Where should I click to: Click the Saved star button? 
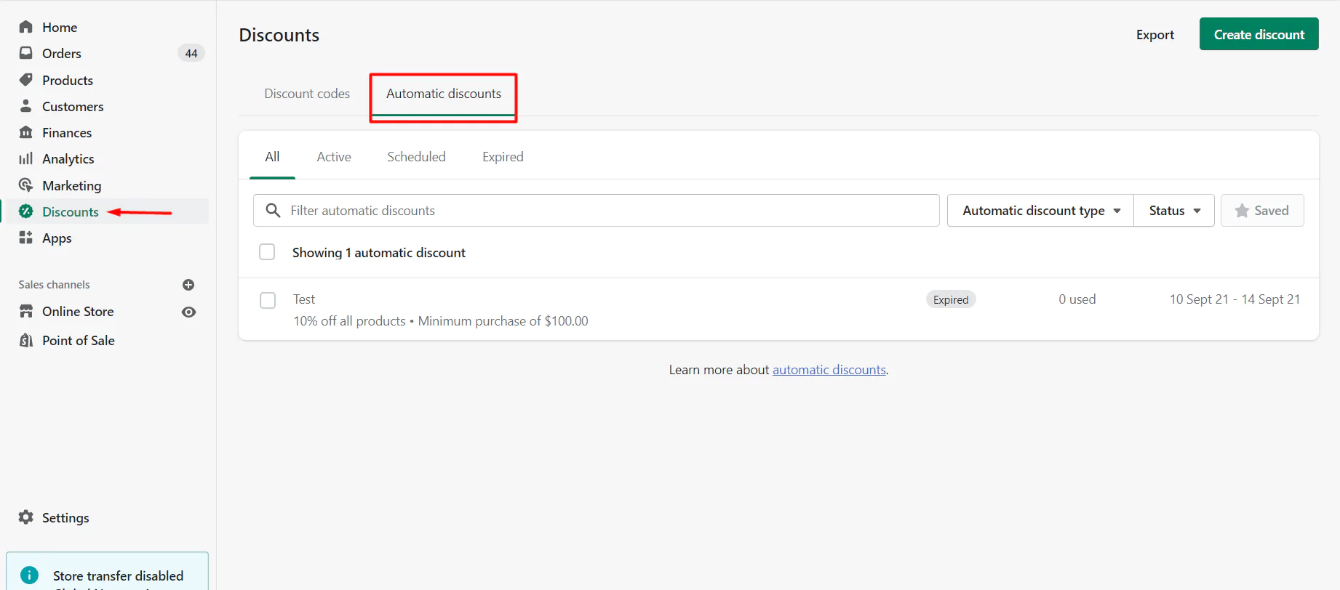(1261, 211)
